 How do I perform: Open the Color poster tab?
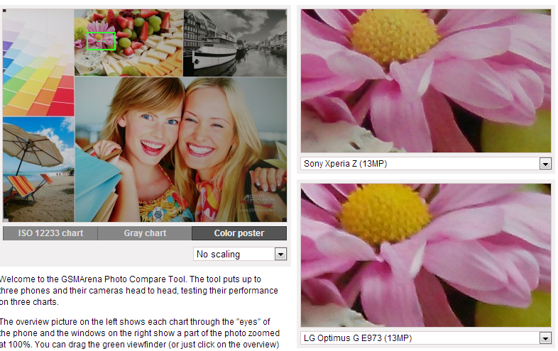[x=239, y=233]
